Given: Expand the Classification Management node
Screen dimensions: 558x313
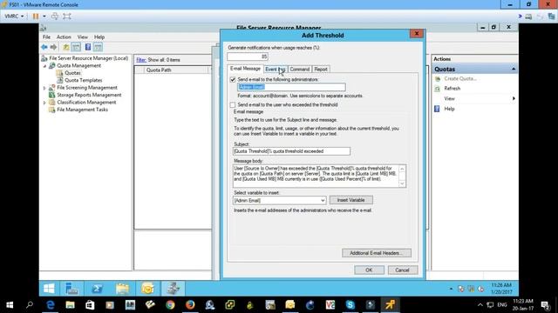Looking at the screenshot, I should [44, 103].
